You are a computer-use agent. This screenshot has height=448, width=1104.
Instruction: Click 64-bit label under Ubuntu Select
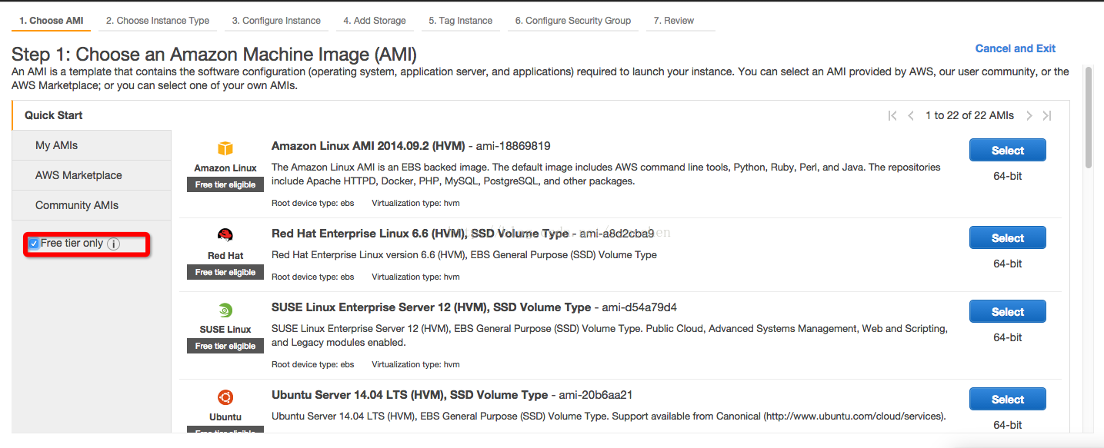(1008, 425)
